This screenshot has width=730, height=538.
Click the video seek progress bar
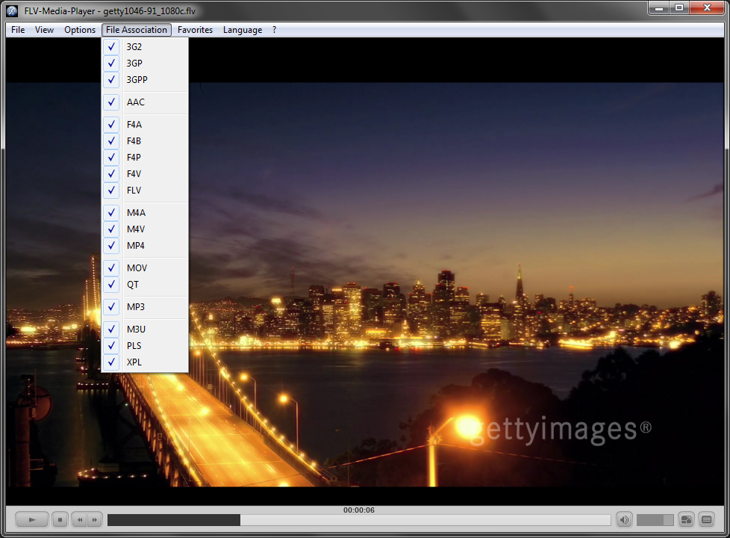pyautogui.click(x=358, y=519)
